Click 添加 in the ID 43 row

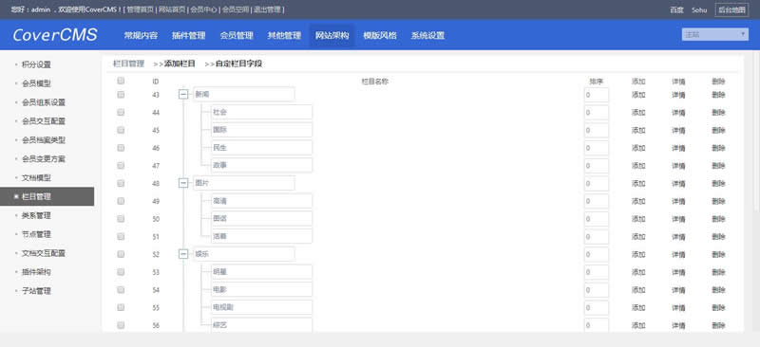(638, 95)
